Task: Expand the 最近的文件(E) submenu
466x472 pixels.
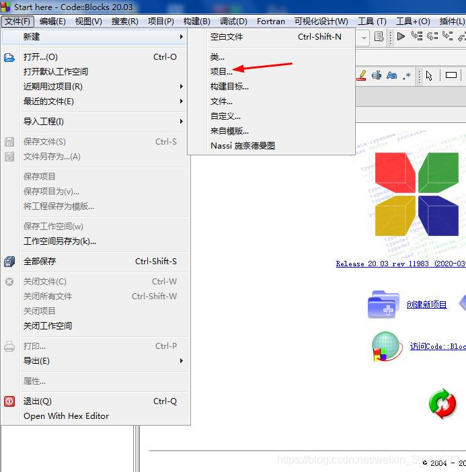Action: pos(182,101)
